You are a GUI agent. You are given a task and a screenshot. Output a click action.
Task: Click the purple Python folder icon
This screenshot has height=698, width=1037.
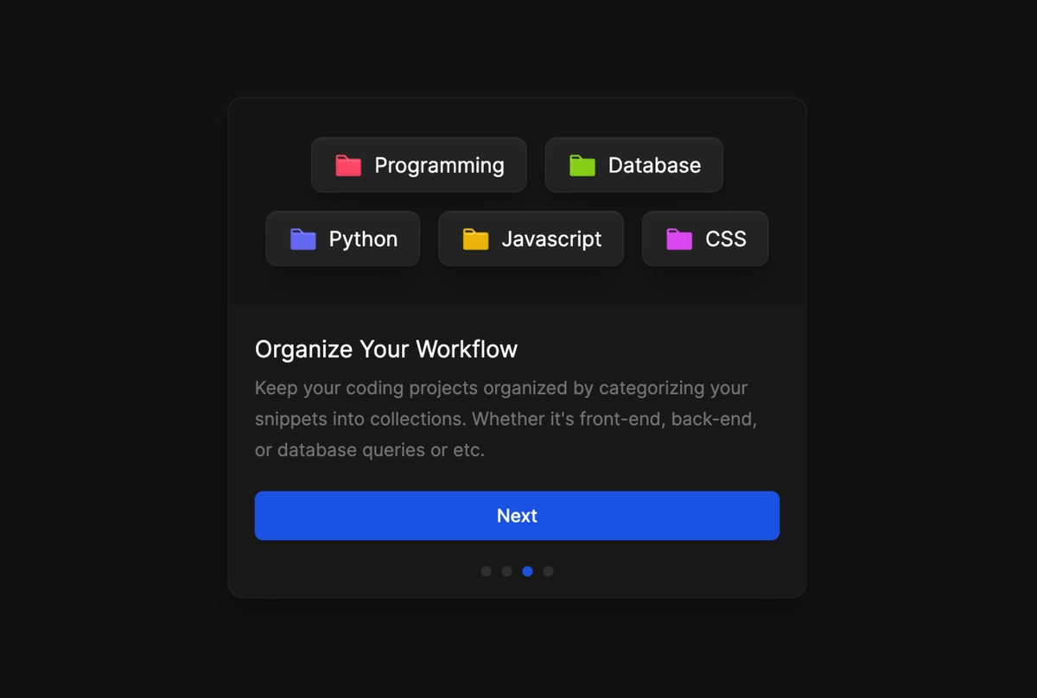tap(303, 239)
